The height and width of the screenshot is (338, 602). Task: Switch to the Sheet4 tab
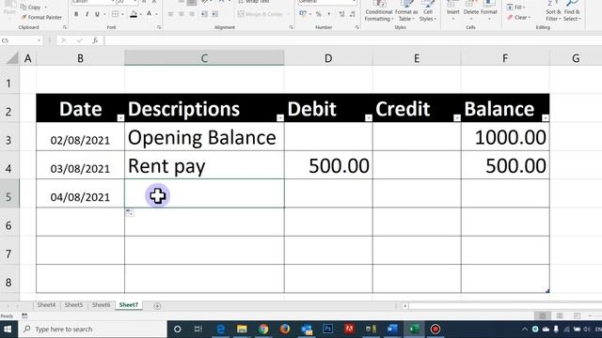pos(46,305)
